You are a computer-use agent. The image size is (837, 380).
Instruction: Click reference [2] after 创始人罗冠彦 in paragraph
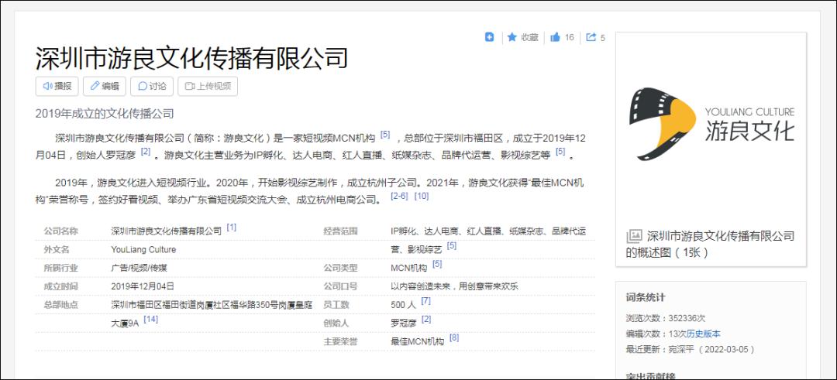point(145,152)
